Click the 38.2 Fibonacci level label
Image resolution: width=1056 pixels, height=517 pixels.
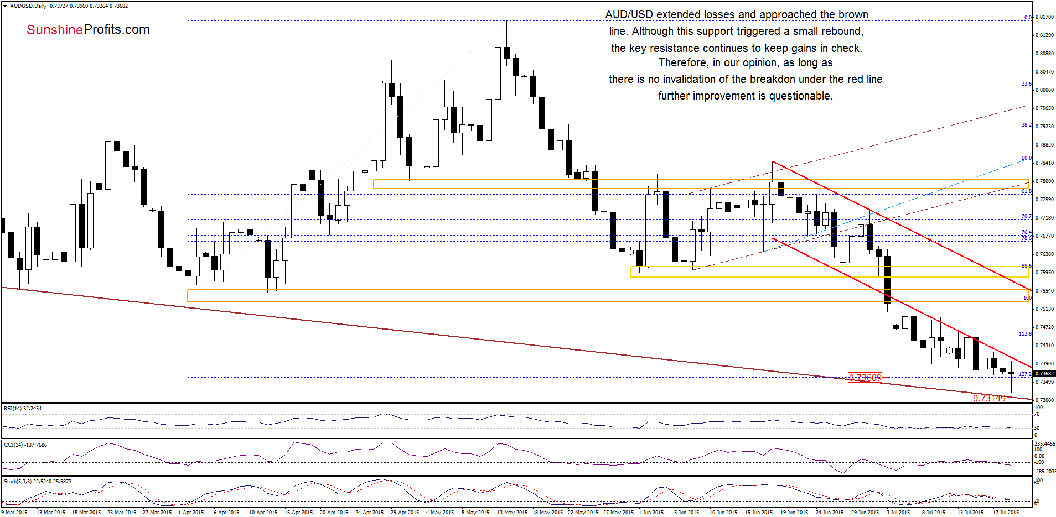pos(1027,126)
